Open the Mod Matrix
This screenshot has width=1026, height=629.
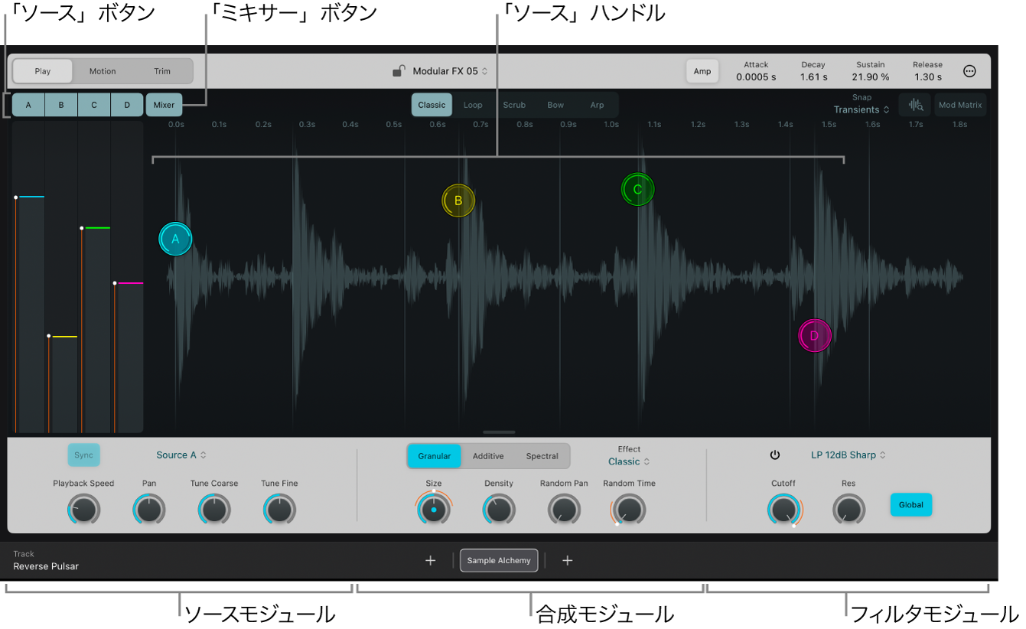click(960, 105)
